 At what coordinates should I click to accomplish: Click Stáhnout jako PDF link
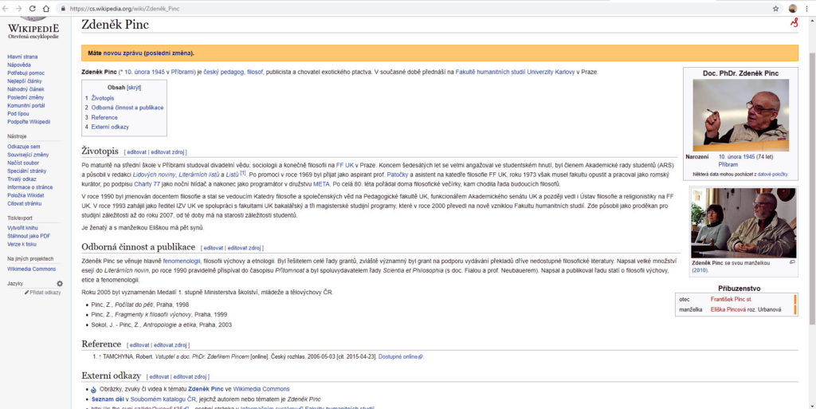tap(29, 236)
